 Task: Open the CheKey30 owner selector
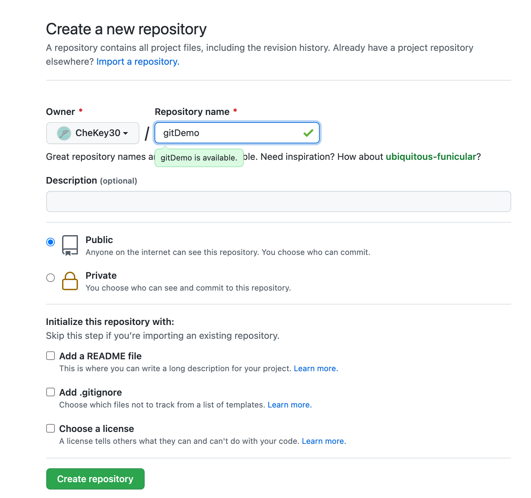(x=93, y=133)
